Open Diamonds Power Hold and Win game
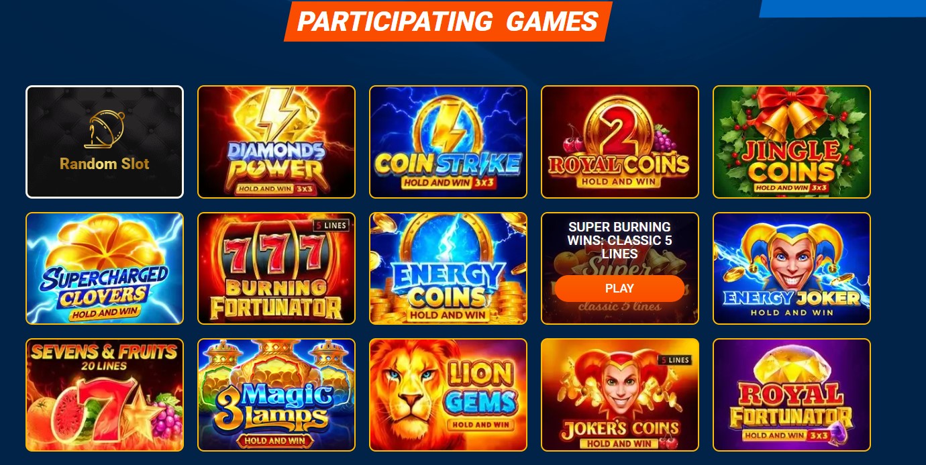 [276, 142]
